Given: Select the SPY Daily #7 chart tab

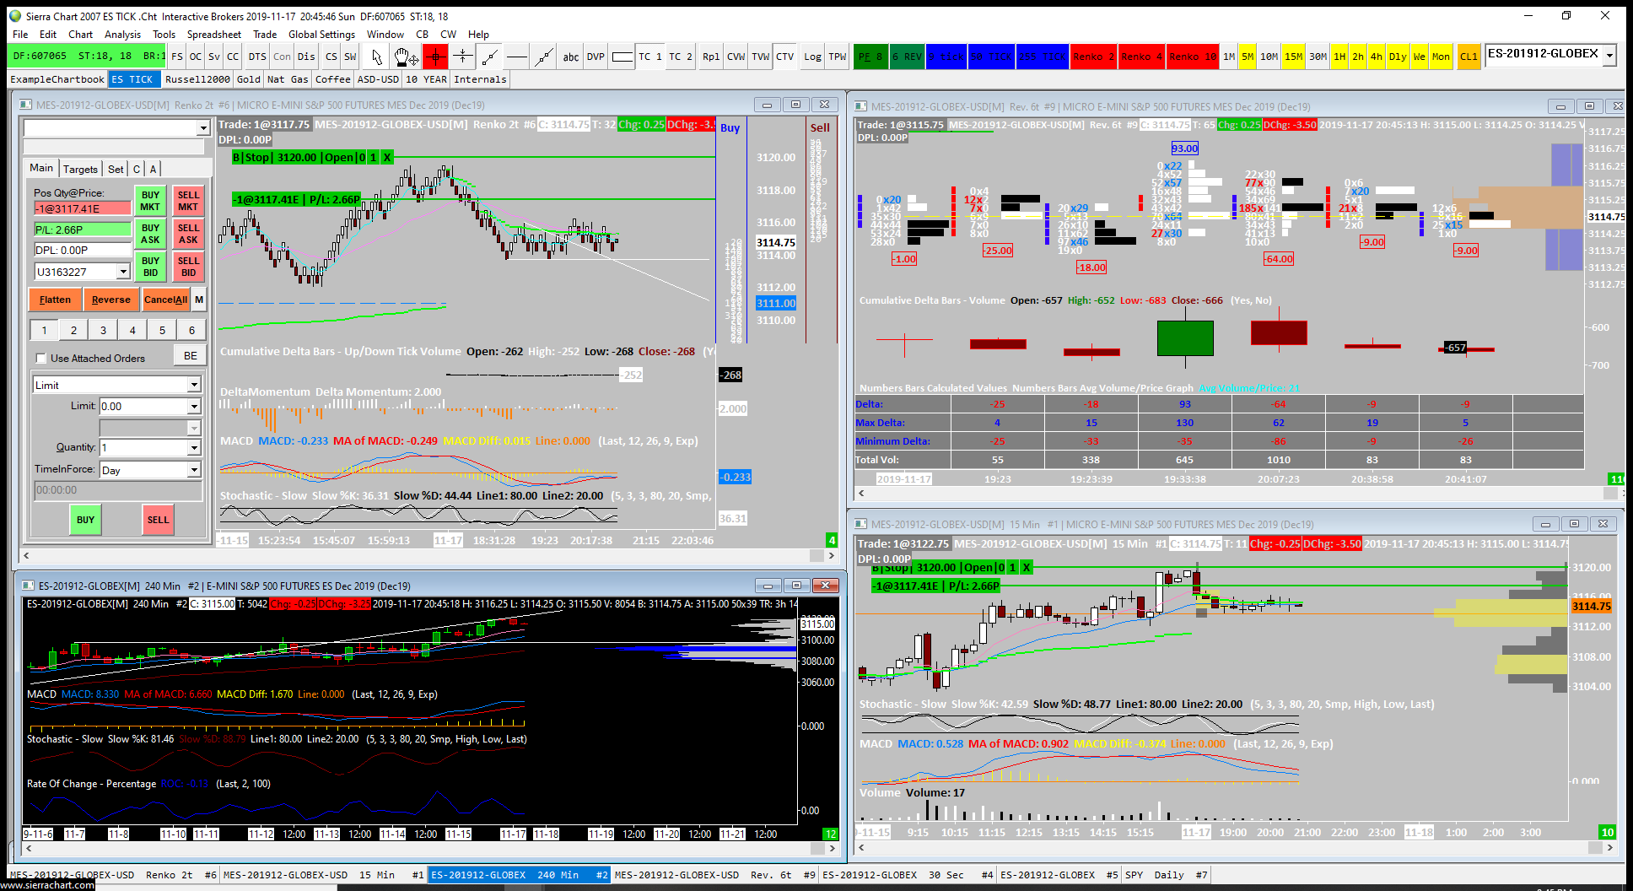Looking at the screenshot, I should click(1167, 875).
